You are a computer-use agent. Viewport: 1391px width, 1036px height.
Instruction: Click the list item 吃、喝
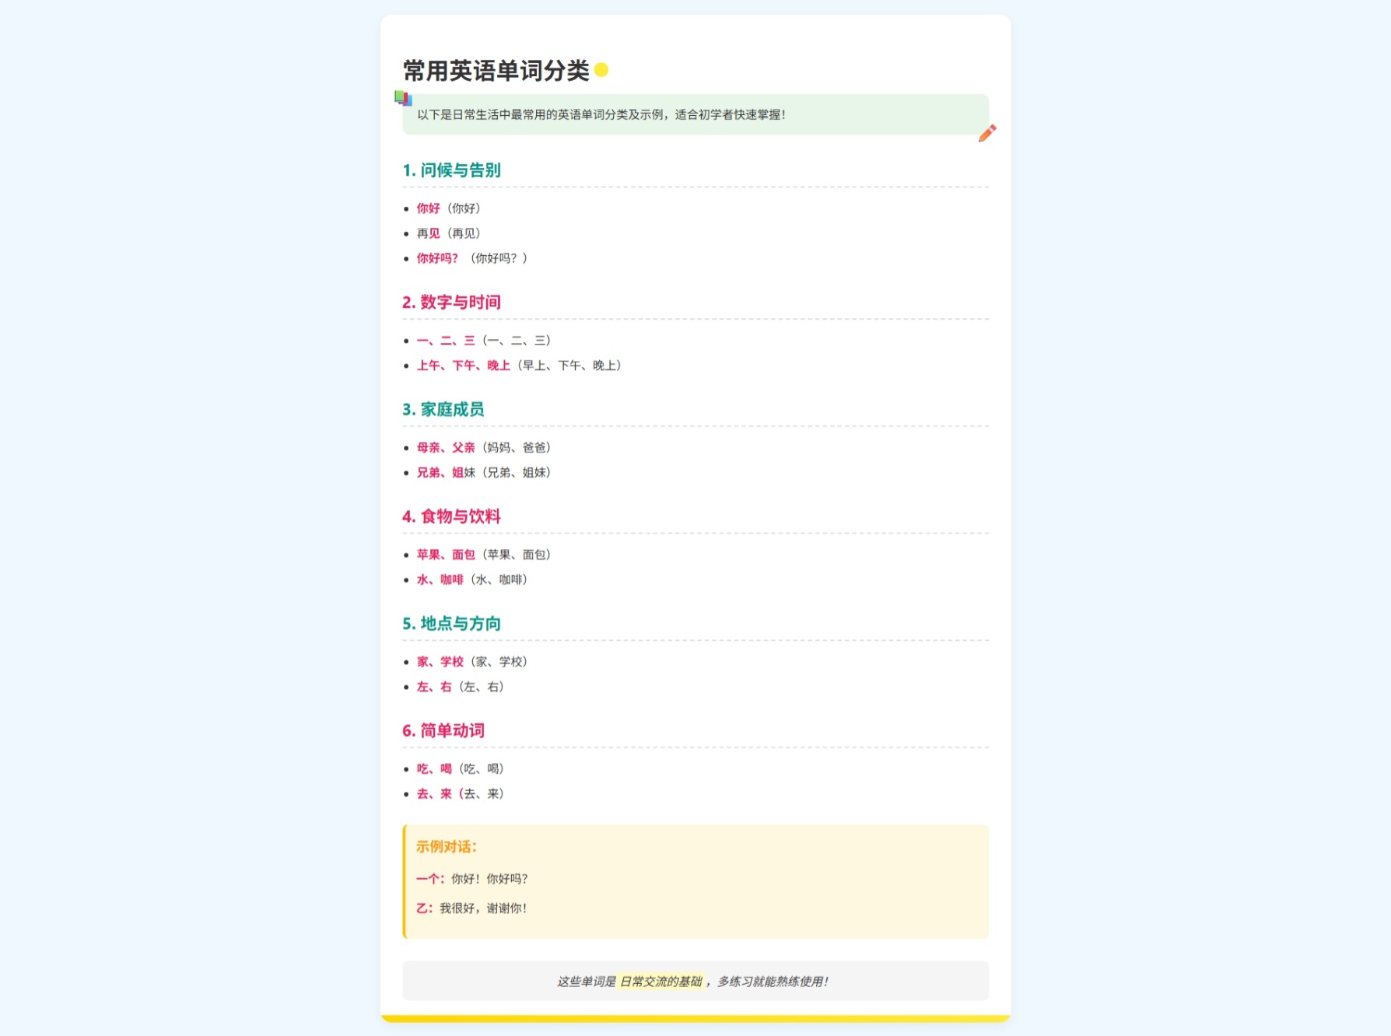point(461,769)
